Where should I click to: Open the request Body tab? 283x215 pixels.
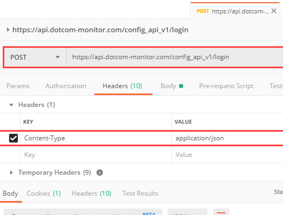point(172,86)
